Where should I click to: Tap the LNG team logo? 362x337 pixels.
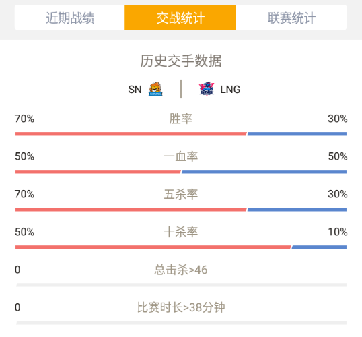pos(207,89)
